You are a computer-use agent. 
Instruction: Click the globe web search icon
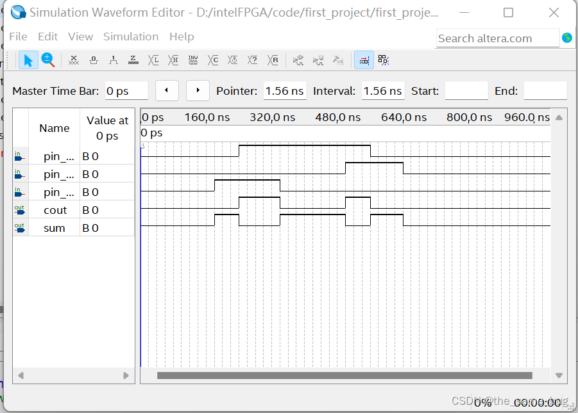coord(567,38)
